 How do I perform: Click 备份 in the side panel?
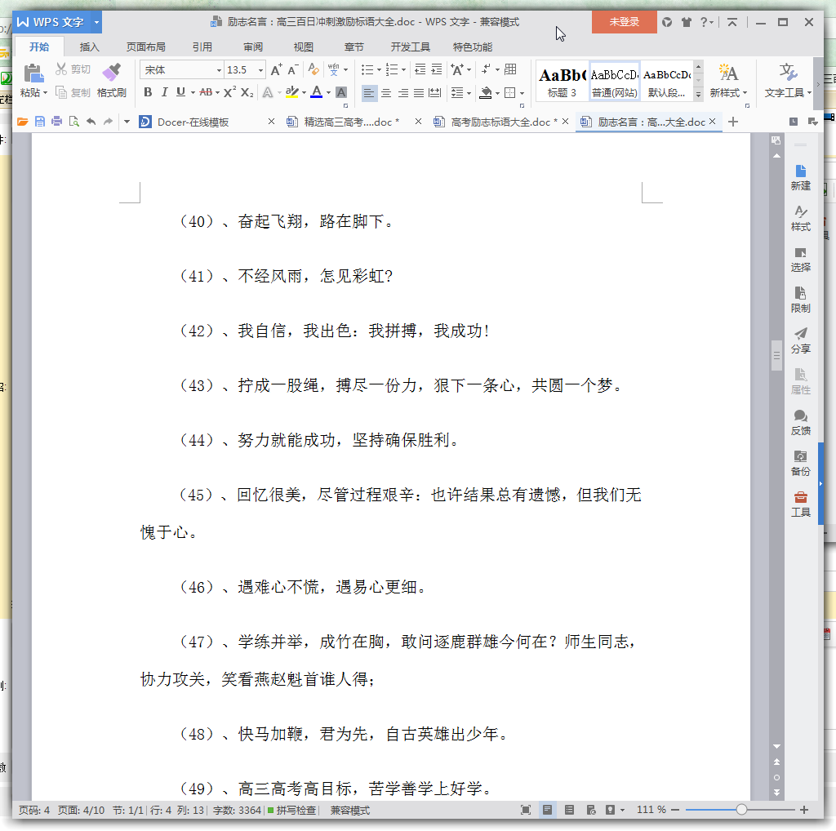[x=800, y=464]
